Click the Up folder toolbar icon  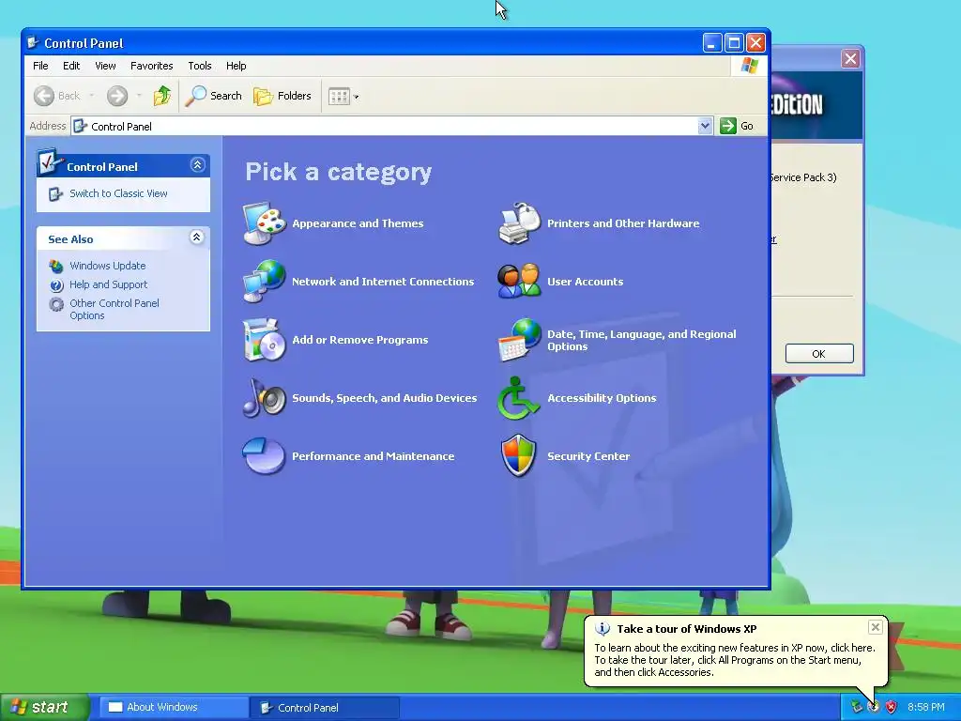coord(162,96)
